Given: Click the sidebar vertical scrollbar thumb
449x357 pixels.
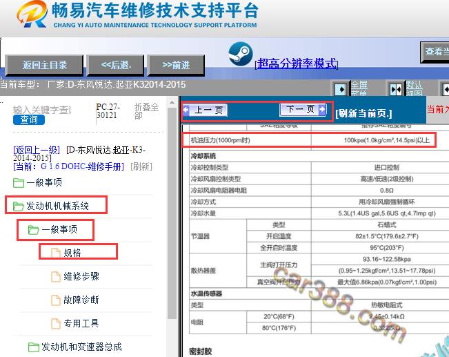Looking at the screenshot, I should [172, 213].
